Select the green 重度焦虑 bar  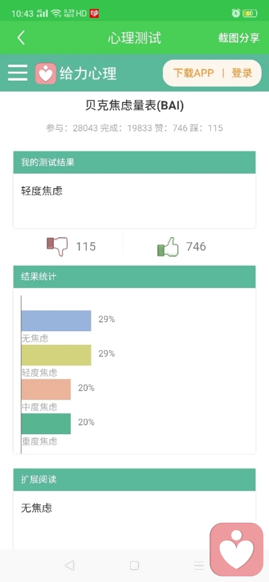[46, 424]
